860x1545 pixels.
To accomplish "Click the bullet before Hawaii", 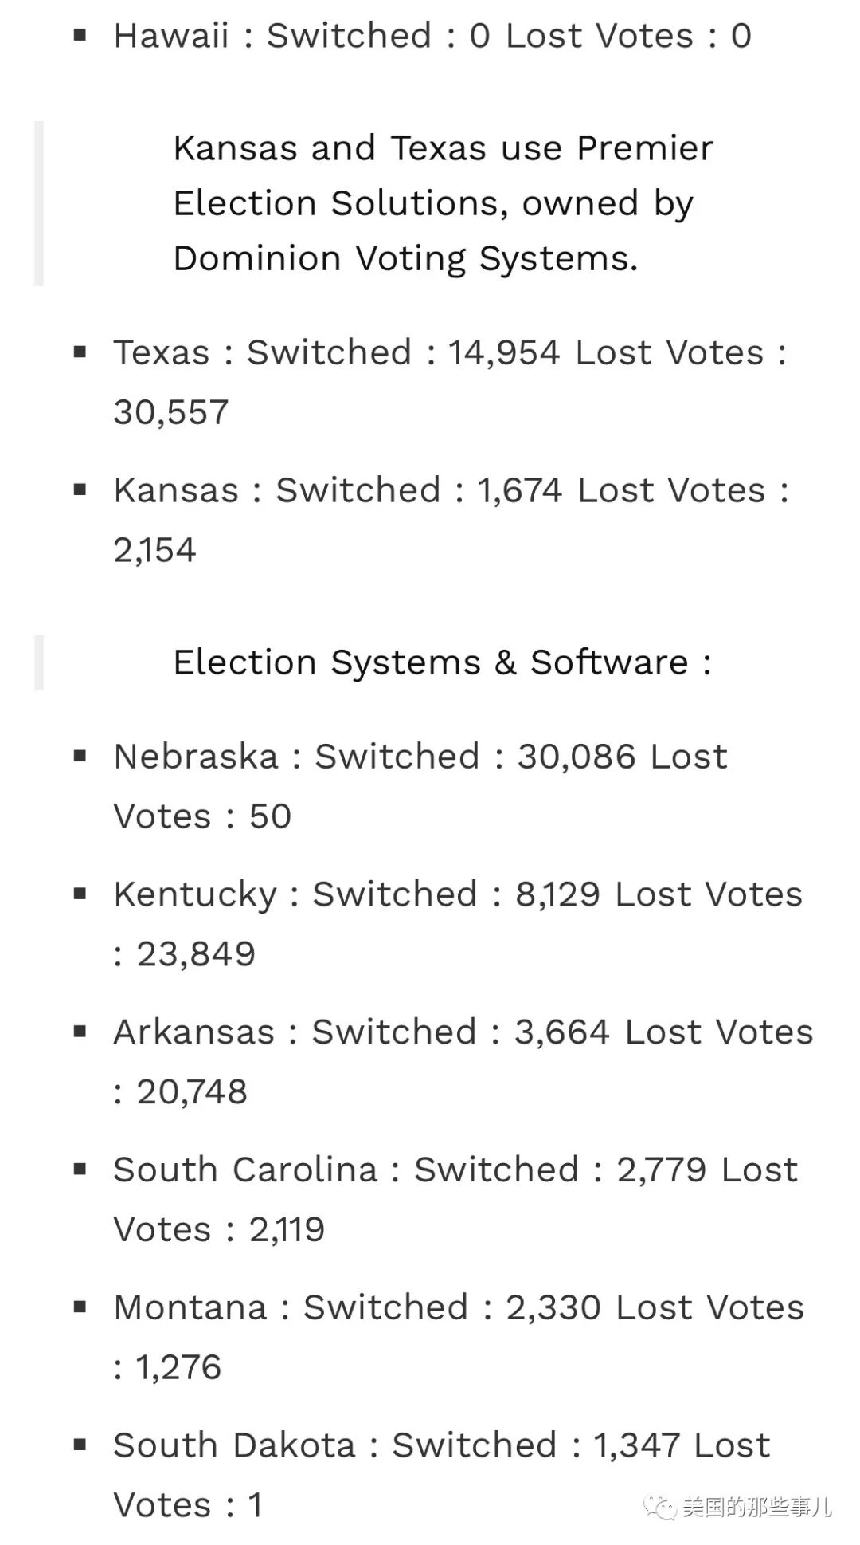I will pos(80,35).
